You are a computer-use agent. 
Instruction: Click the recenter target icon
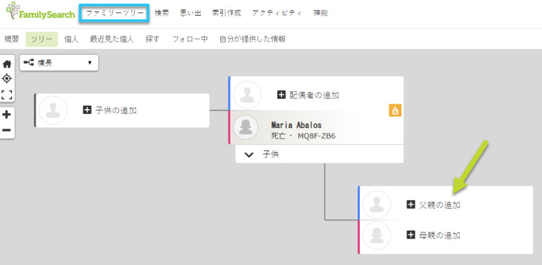tap(7, 79)
